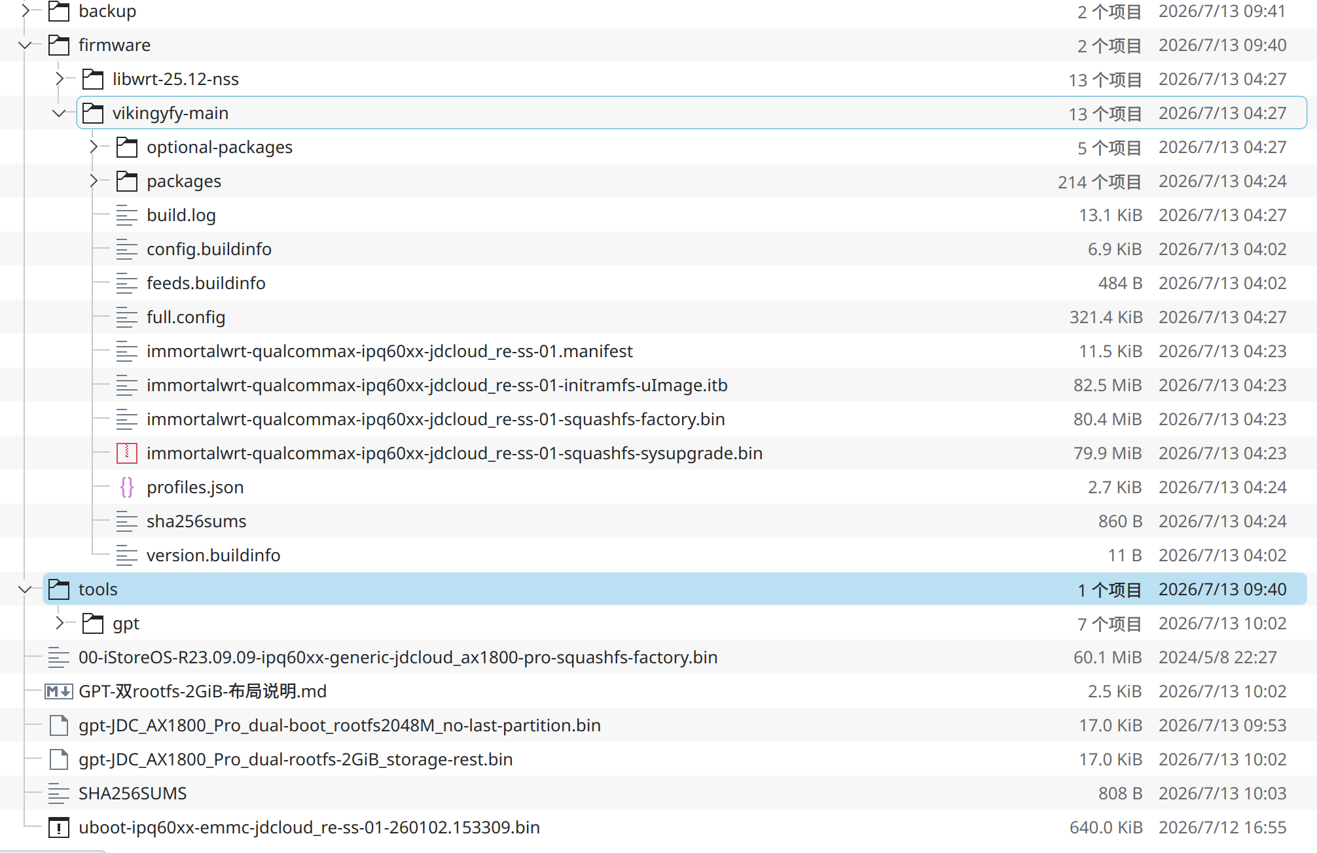The height and width of the screenshot is (853, 1317).
Task: Click the '2026/7/13 09:53' date
Action: [x=1223, y=725]
